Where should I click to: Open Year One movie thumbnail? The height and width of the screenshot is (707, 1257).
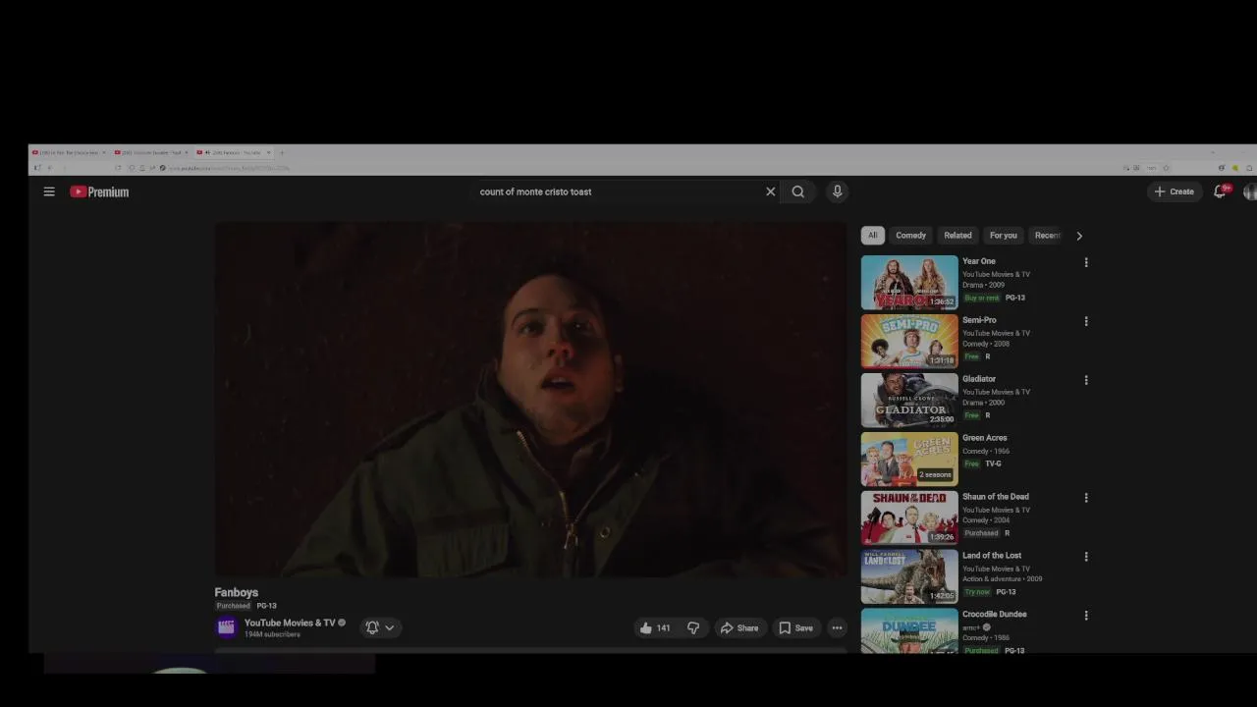click(909, 282)
